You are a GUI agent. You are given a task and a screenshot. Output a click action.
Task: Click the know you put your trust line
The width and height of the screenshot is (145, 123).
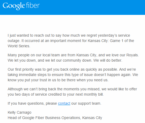[58, 80]
